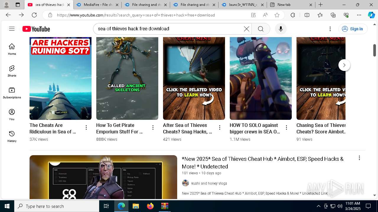Open 'New 2025 Sea of Thieves Cheat Hub' title
Image resolution: width=378 pixels, height=212 pixels.
point(263,163)
